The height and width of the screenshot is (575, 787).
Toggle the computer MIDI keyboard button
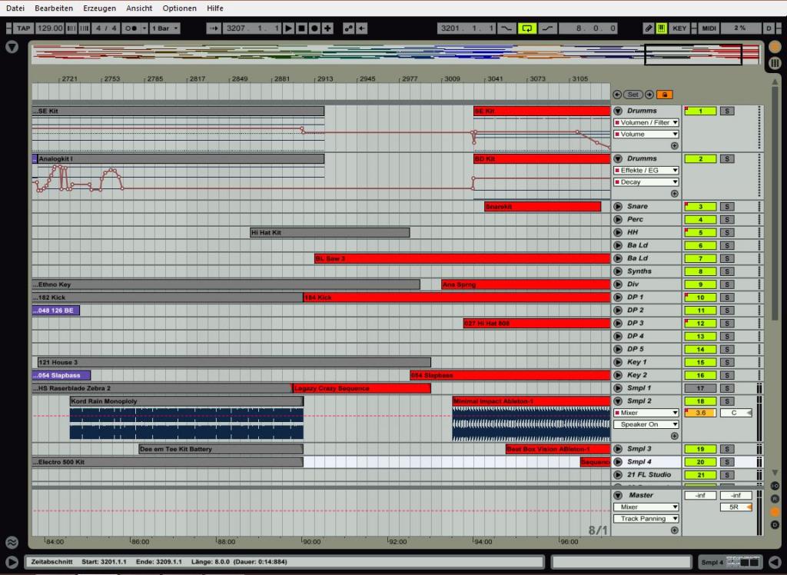click(x=662, y=28)
